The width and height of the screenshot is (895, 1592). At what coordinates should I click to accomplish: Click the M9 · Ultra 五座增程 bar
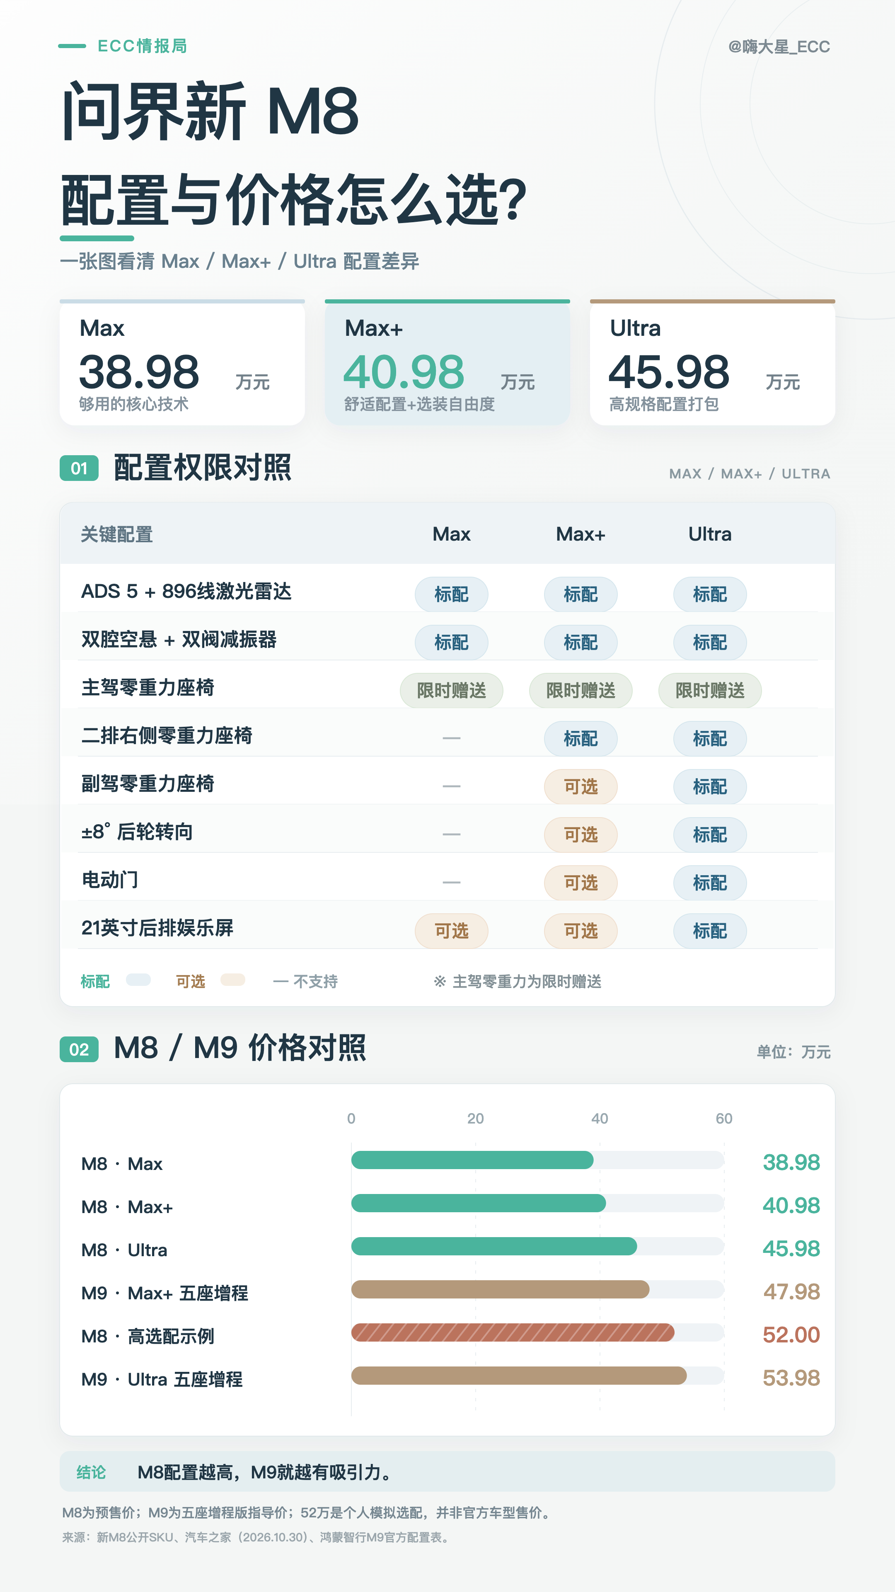tap(519, 1376)
